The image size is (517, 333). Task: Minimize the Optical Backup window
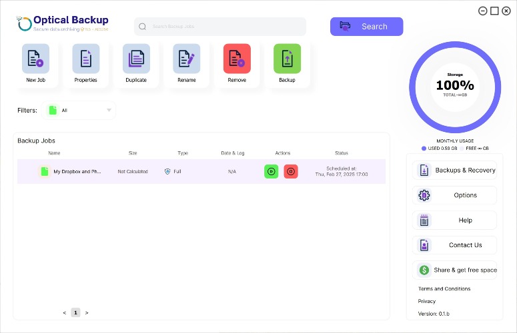[483, 11]
